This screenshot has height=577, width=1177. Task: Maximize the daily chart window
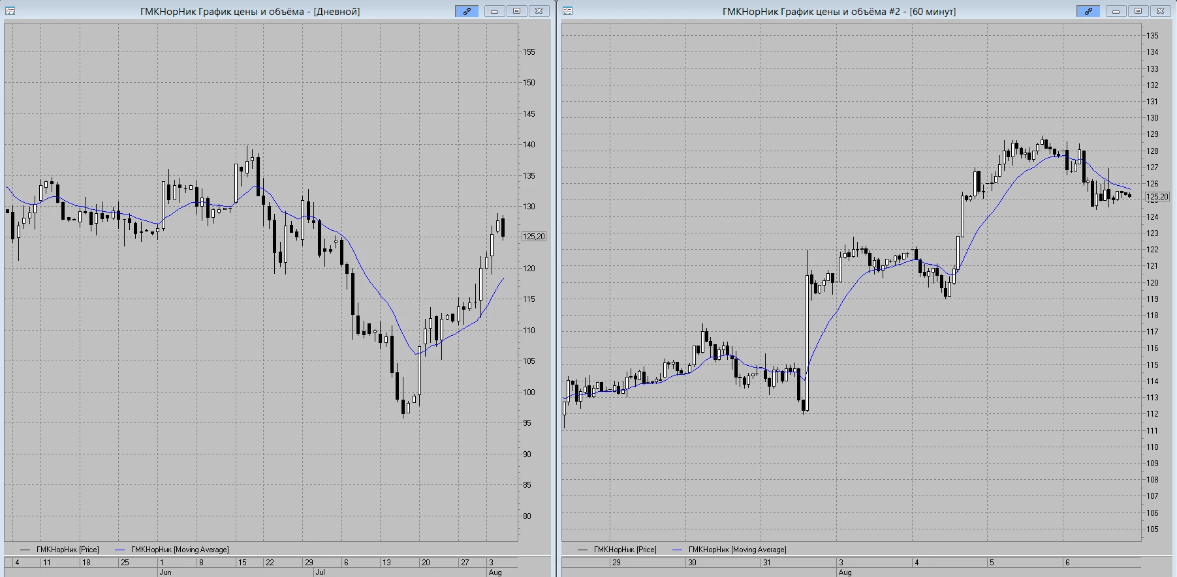coord(516,11)
